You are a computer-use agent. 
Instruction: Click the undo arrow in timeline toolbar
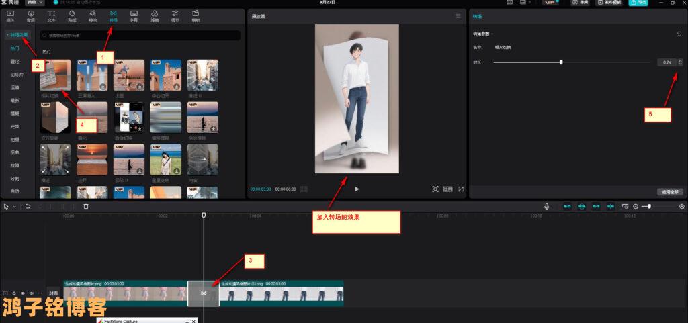[28, 206]
